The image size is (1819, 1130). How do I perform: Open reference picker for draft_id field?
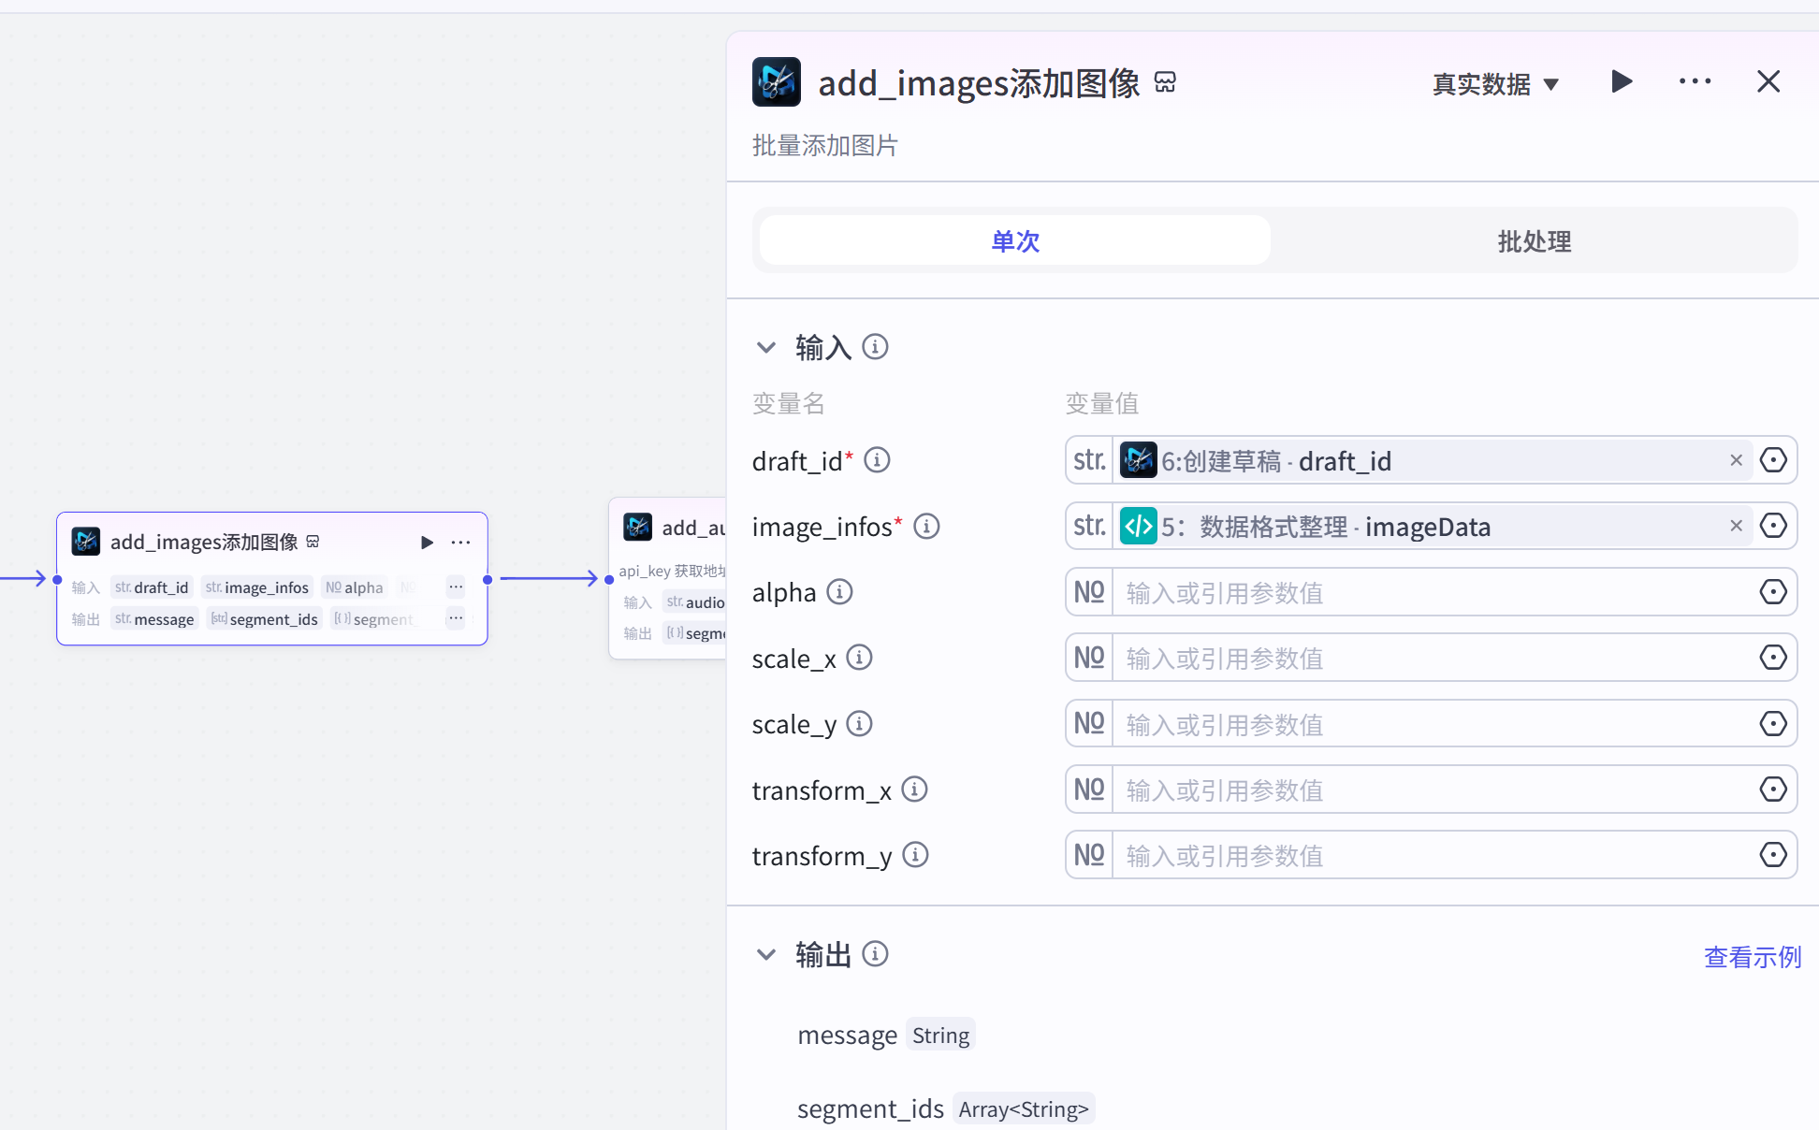[1773, 460]
